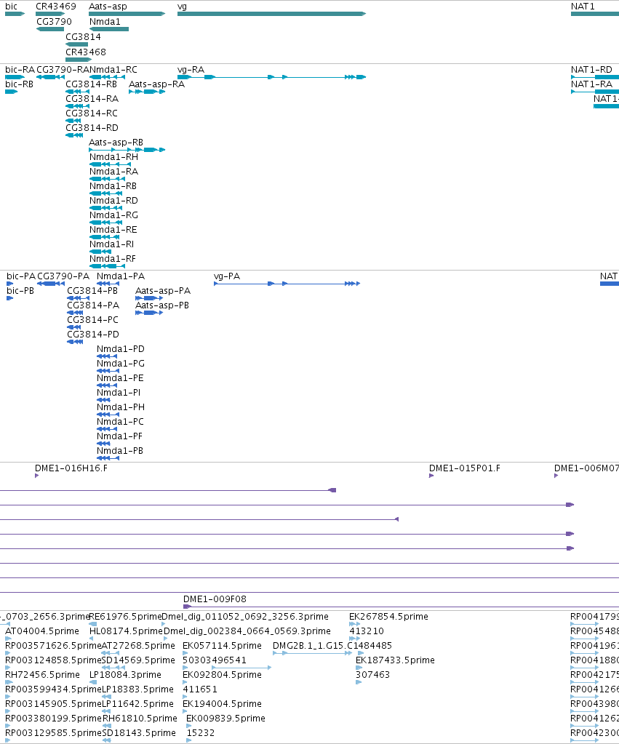Image resolution: width=619 pixels, height=744 pixels.
Task: Select the Nmda1-RH transcript label
Action: pos(114,157)
